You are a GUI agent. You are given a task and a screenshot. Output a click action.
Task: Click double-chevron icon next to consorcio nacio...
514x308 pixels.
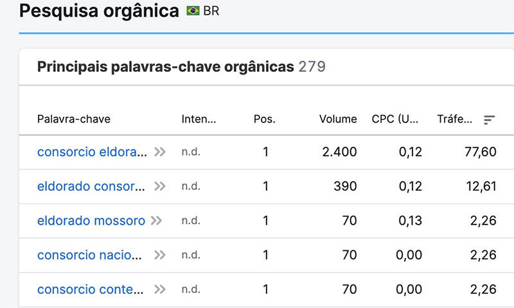(160, 255)
